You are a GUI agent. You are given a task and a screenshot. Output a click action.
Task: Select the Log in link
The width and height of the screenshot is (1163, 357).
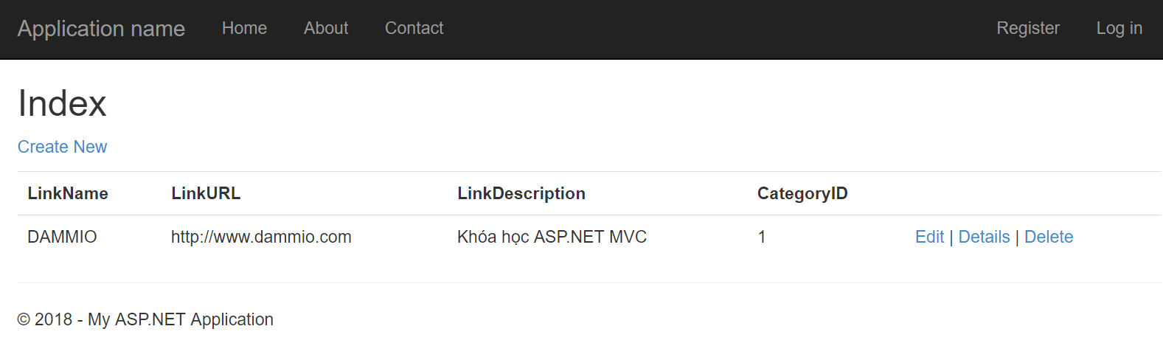tap(1119, 28)
